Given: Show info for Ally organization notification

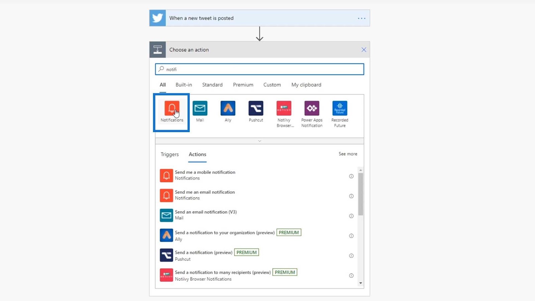Looking at the screenshot, I should (x=351, y=236).
